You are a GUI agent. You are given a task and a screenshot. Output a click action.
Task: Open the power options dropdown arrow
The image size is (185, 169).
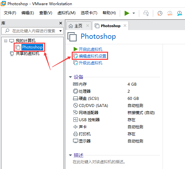coord(134,13)
